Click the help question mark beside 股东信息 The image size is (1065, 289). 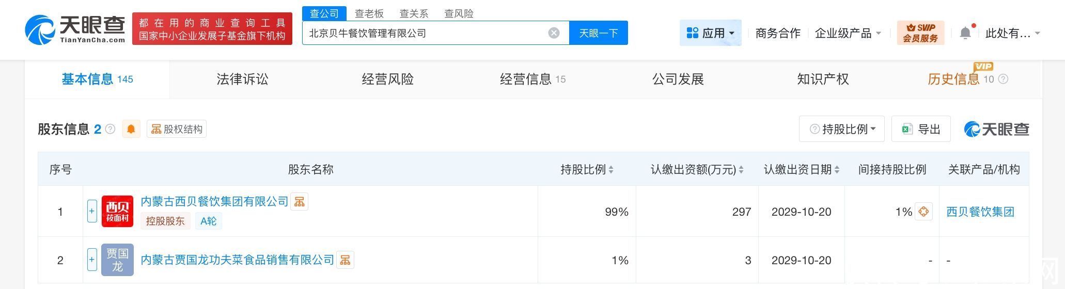[110, 129]
